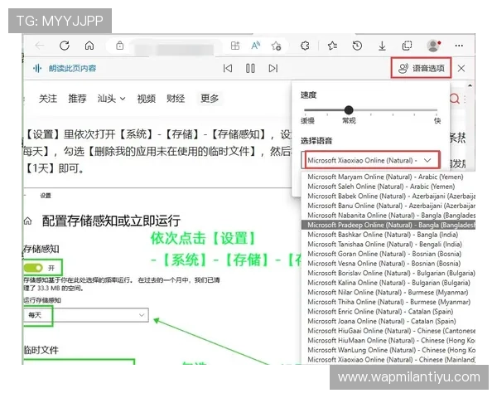Pause the read aloud playback
The height and width of the screenshot is (398, 497).
pos(250,68)
